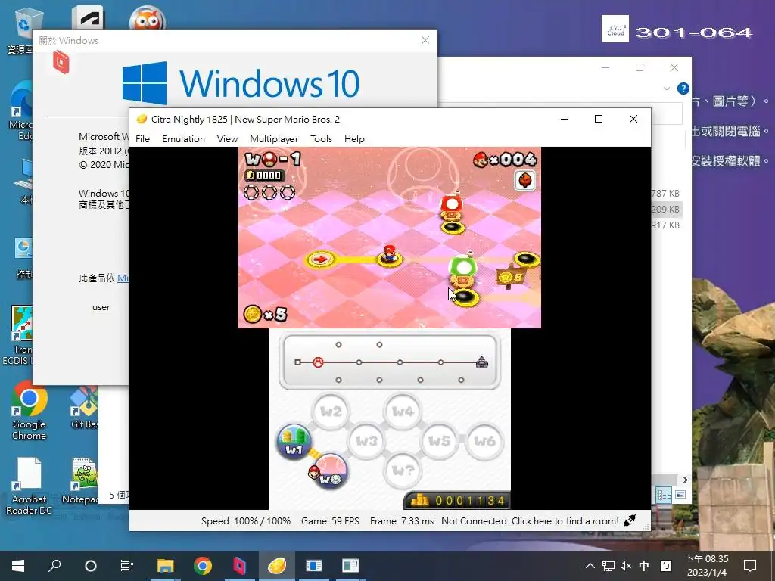Viewport: 775px width, 581px height.
Task: Open the View menu in Citra
Action: point(227,139)
